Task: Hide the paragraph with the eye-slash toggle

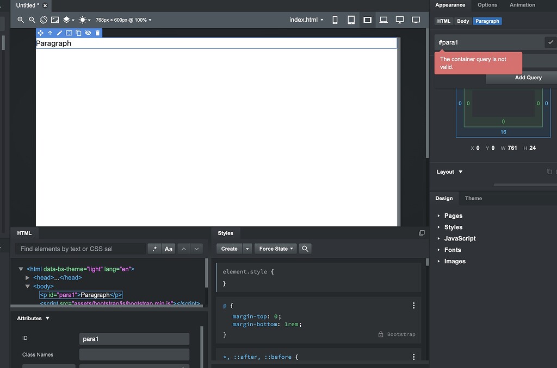Action: pyautogui.click(x=88, y=33)
